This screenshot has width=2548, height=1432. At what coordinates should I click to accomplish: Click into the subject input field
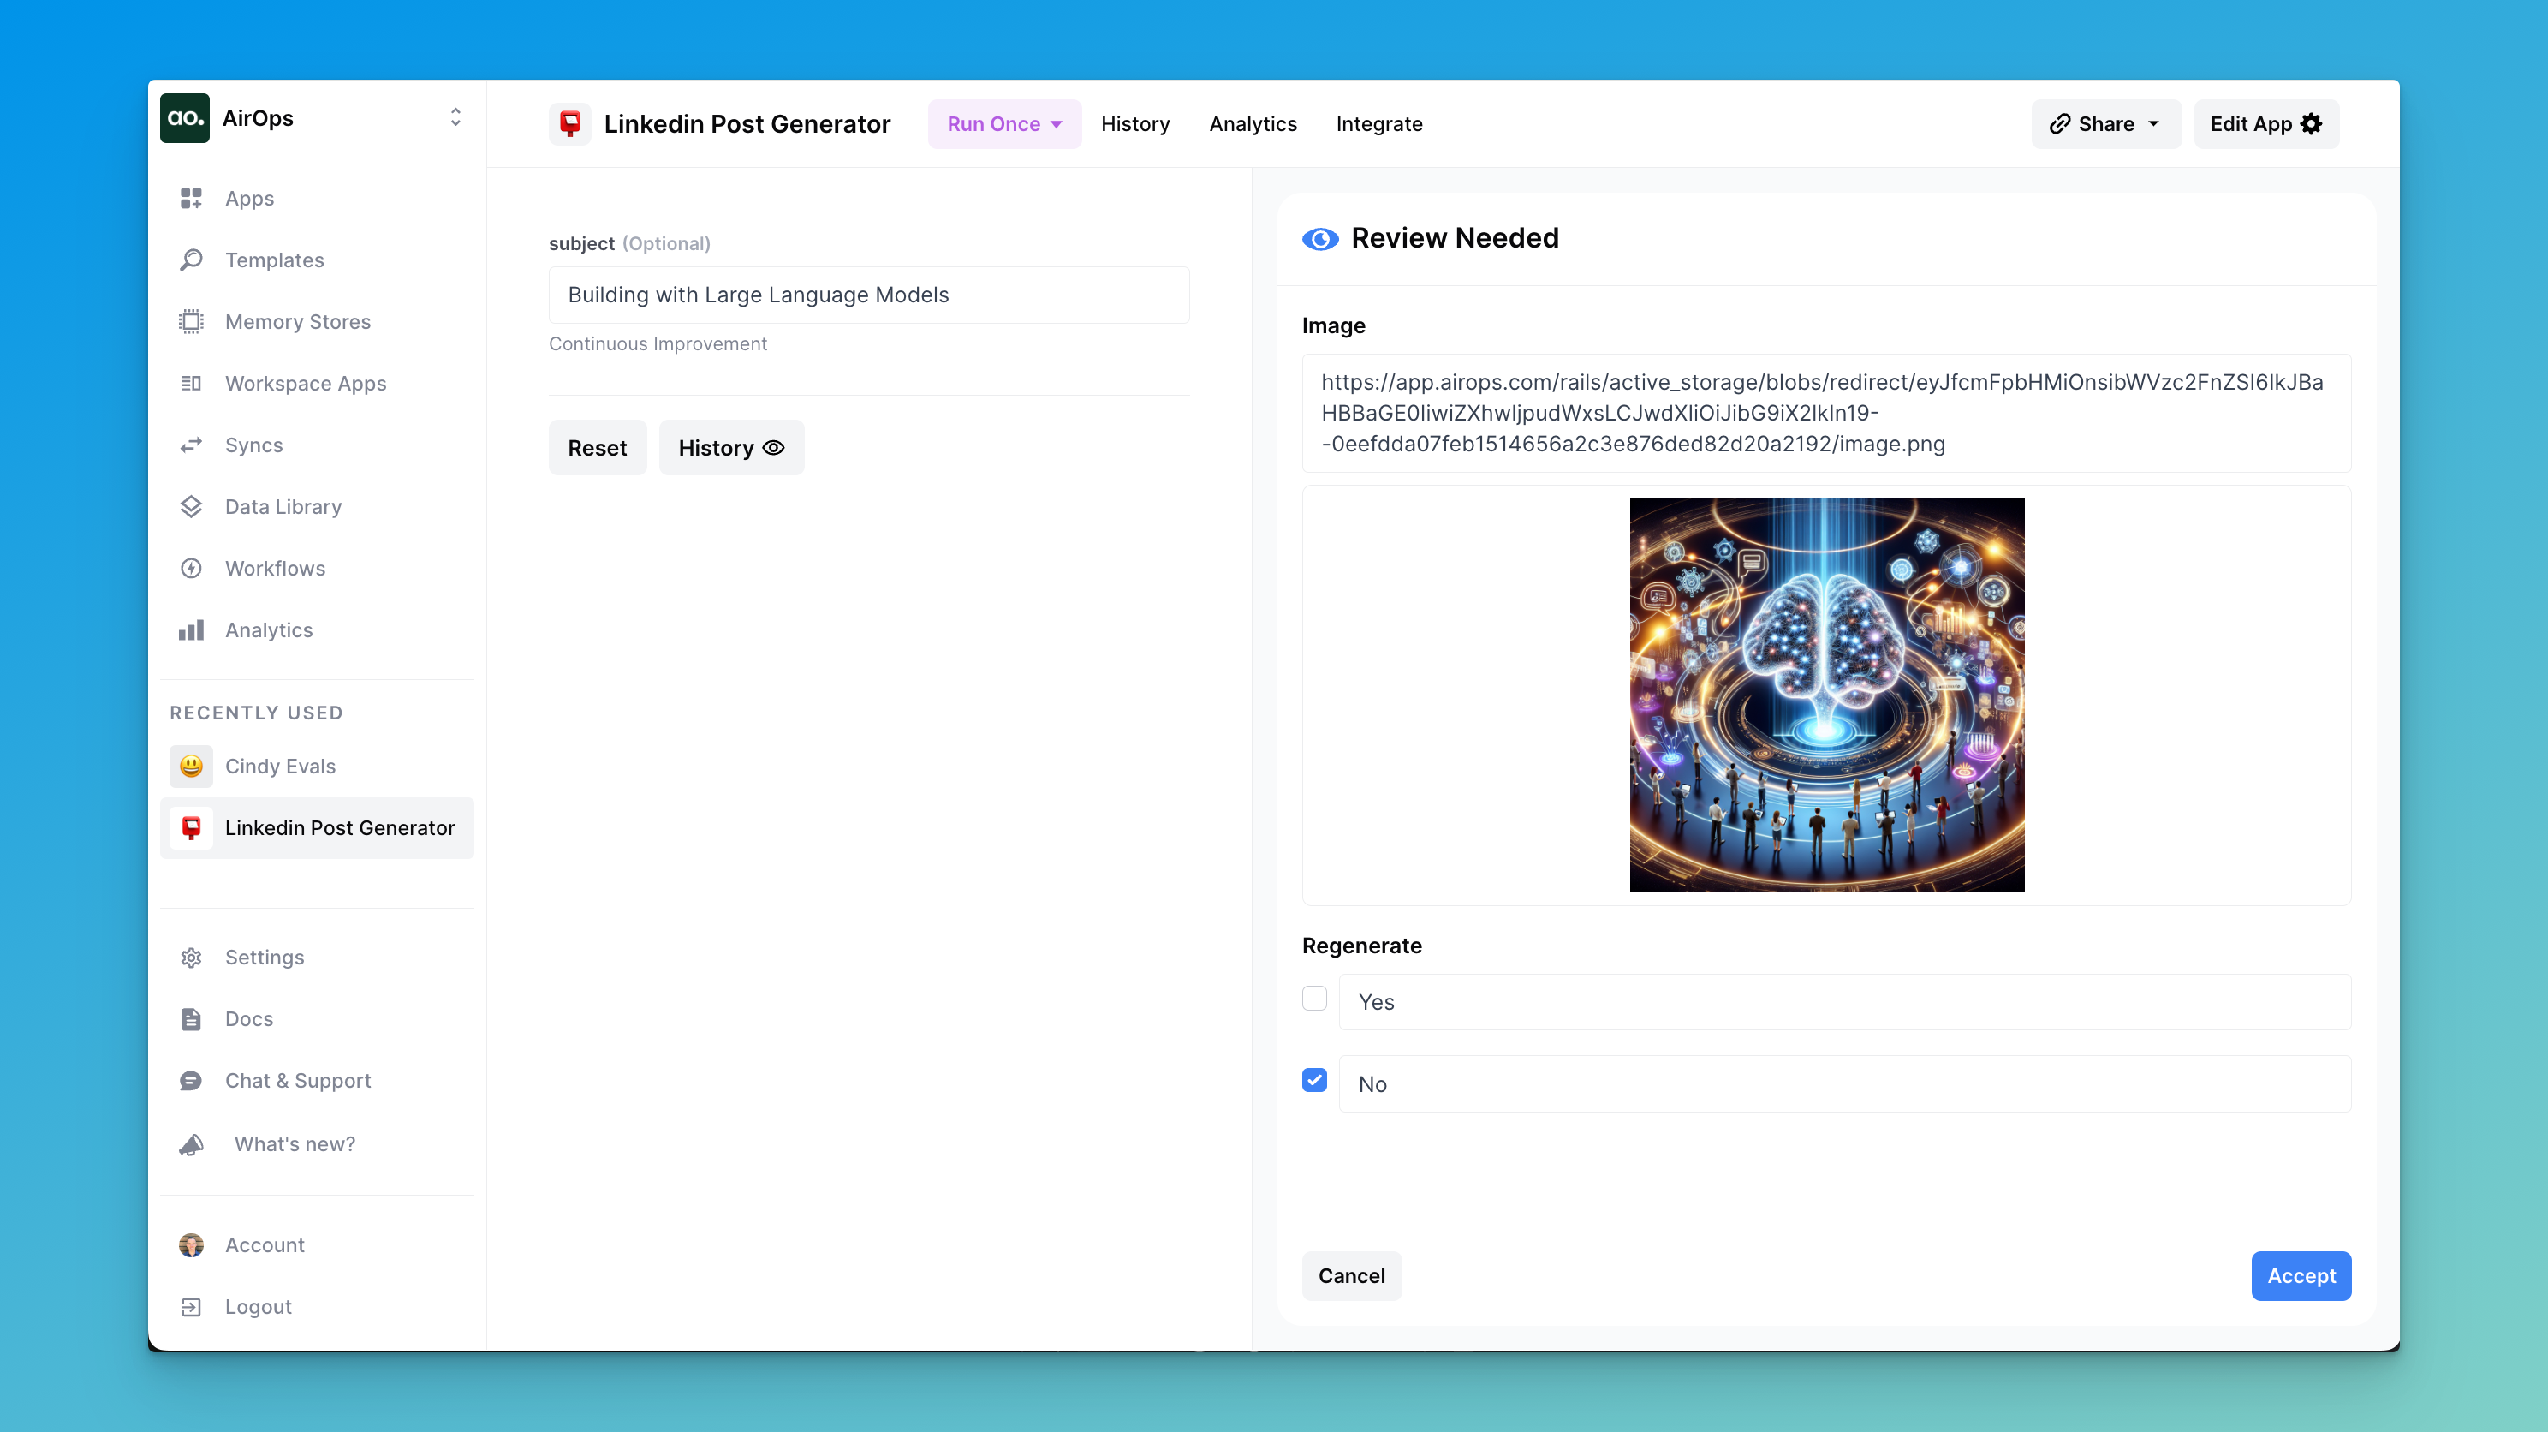(x=868, y=295)
